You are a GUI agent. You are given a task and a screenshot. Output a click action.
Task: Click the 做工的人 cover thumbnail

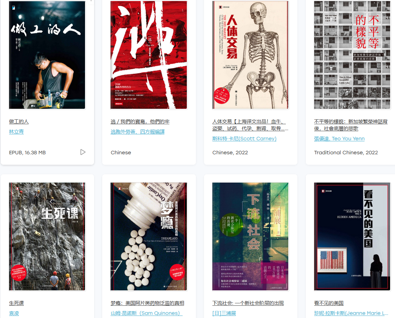point(47,55)
